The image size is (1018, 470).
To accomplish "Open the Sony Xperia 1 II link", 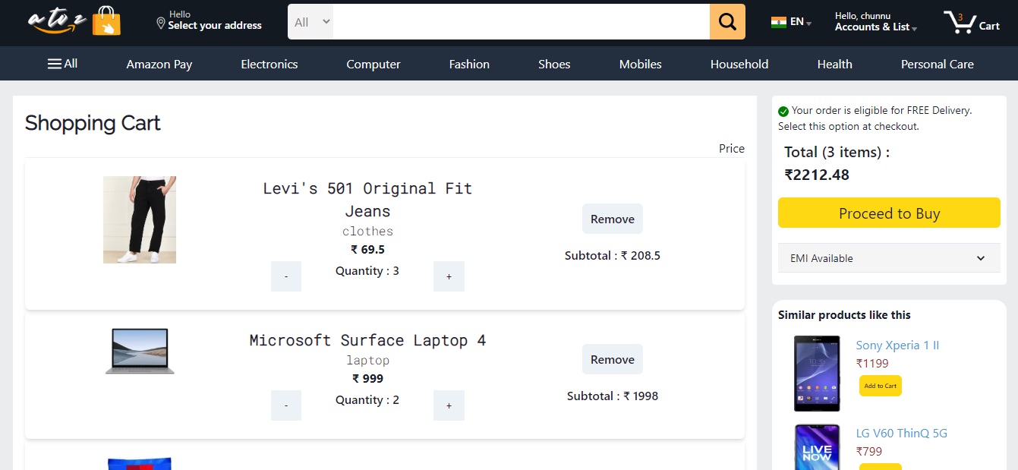I will [x=897, y=345].
